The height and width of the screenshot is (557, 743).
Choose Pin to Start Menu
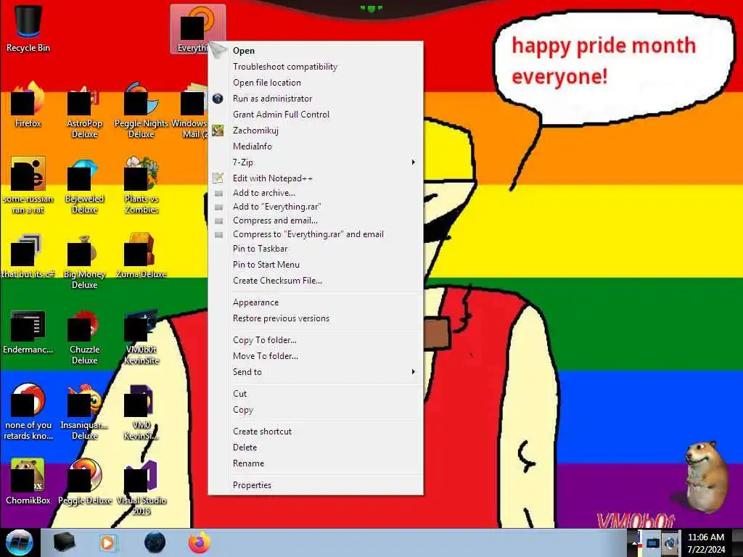tap(316, 265)
